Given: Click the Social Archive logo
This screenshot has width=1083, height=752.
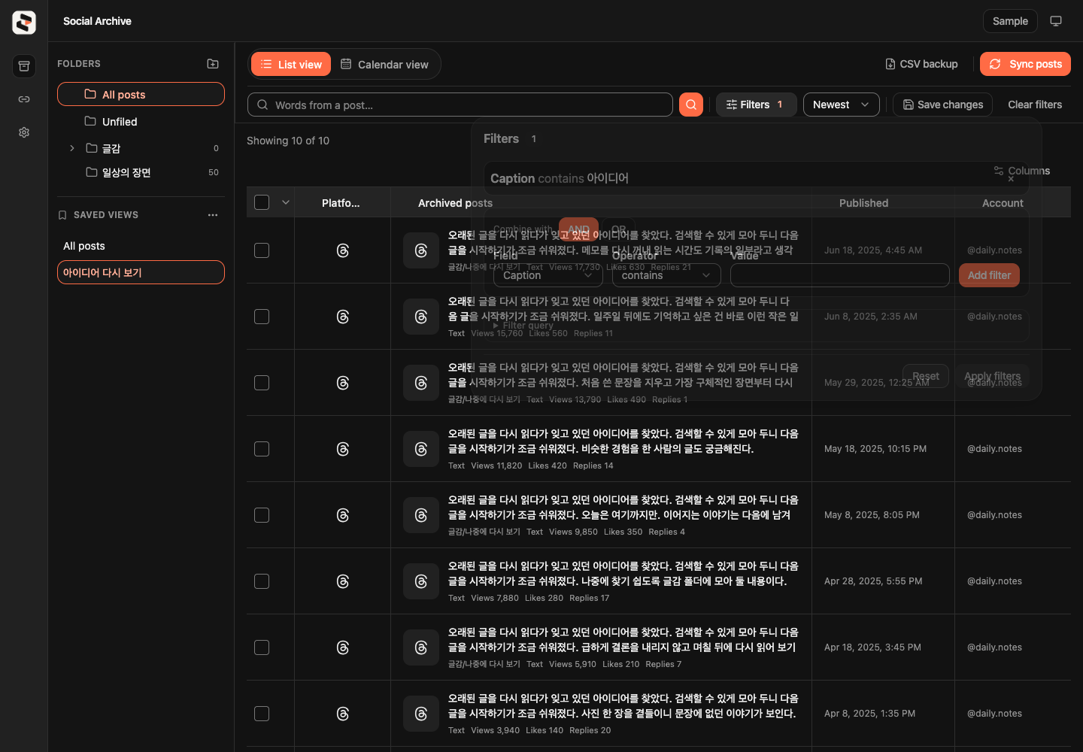Looking at the screenshot, I should click(24, 22).
